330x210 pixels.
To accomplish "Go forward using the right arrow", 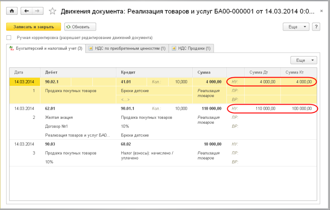I will click(37, 11).
